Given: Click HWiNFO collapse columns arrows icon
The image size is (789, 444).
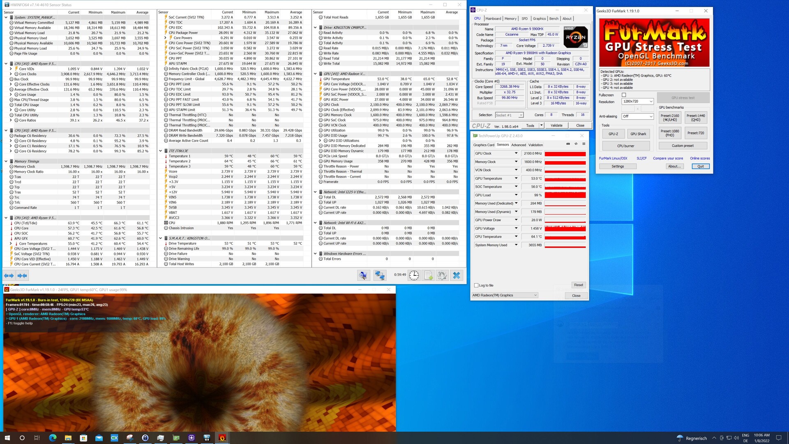Looking at the screenshot, I should [x=22, y=275].
